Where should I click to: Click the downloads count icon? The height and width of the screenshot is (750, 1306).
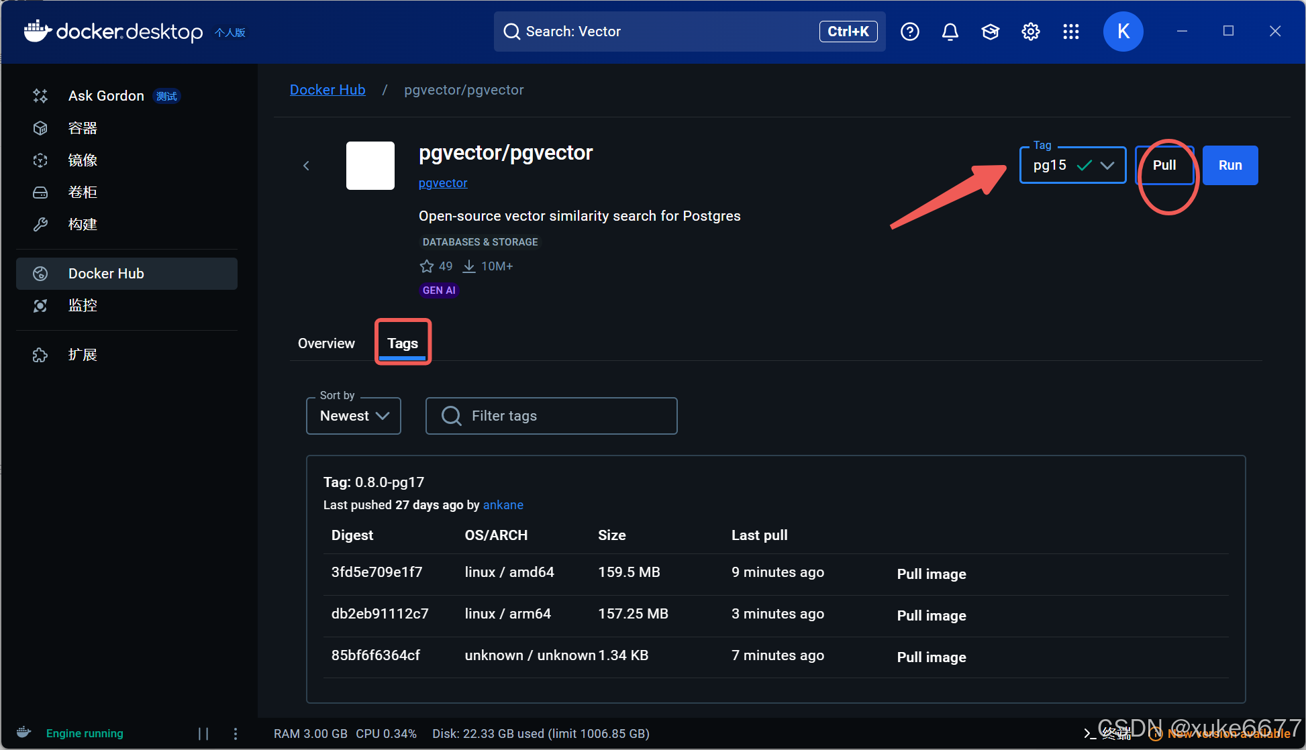tap(469, 266)
